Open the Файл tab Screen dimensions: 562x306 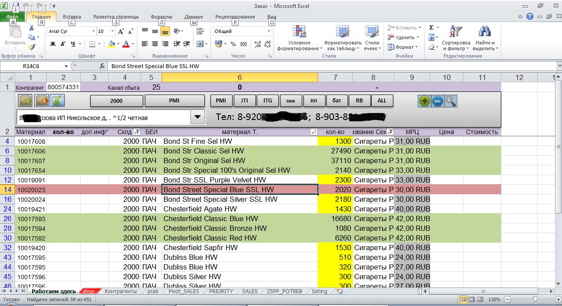click(x=12, y=17)
